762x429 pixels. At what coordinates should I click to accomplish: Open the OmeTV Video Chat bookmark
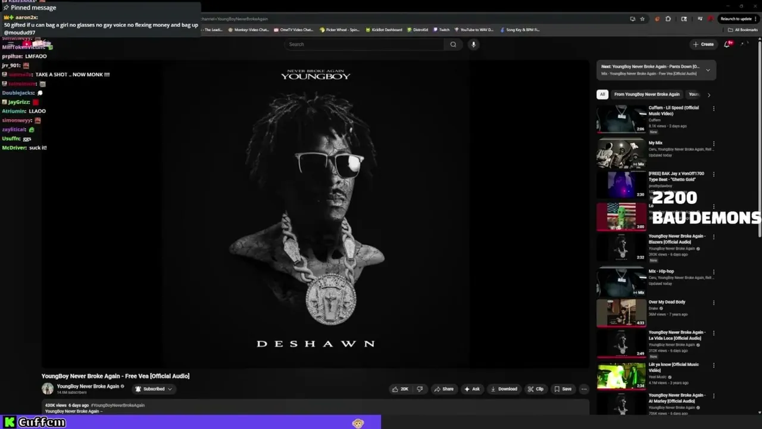click(x=293, y=30)
